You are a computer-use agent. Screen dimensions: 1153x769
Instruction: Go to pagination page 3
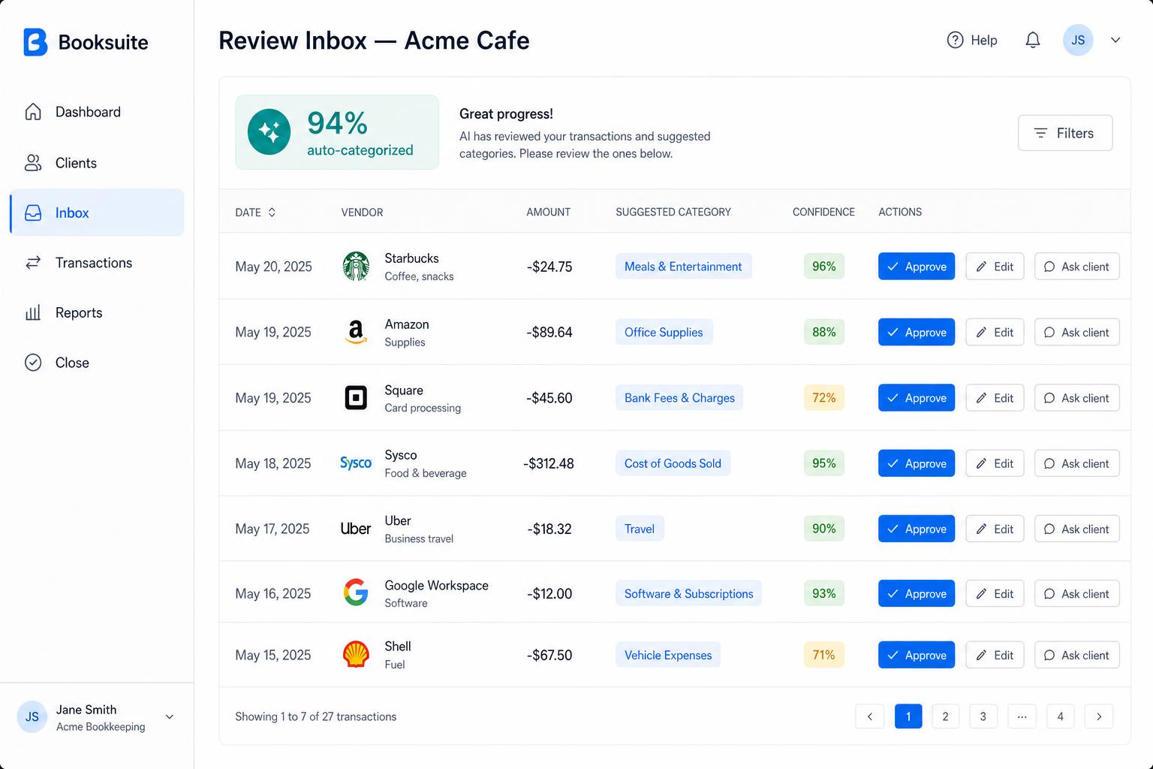[983, 716]
